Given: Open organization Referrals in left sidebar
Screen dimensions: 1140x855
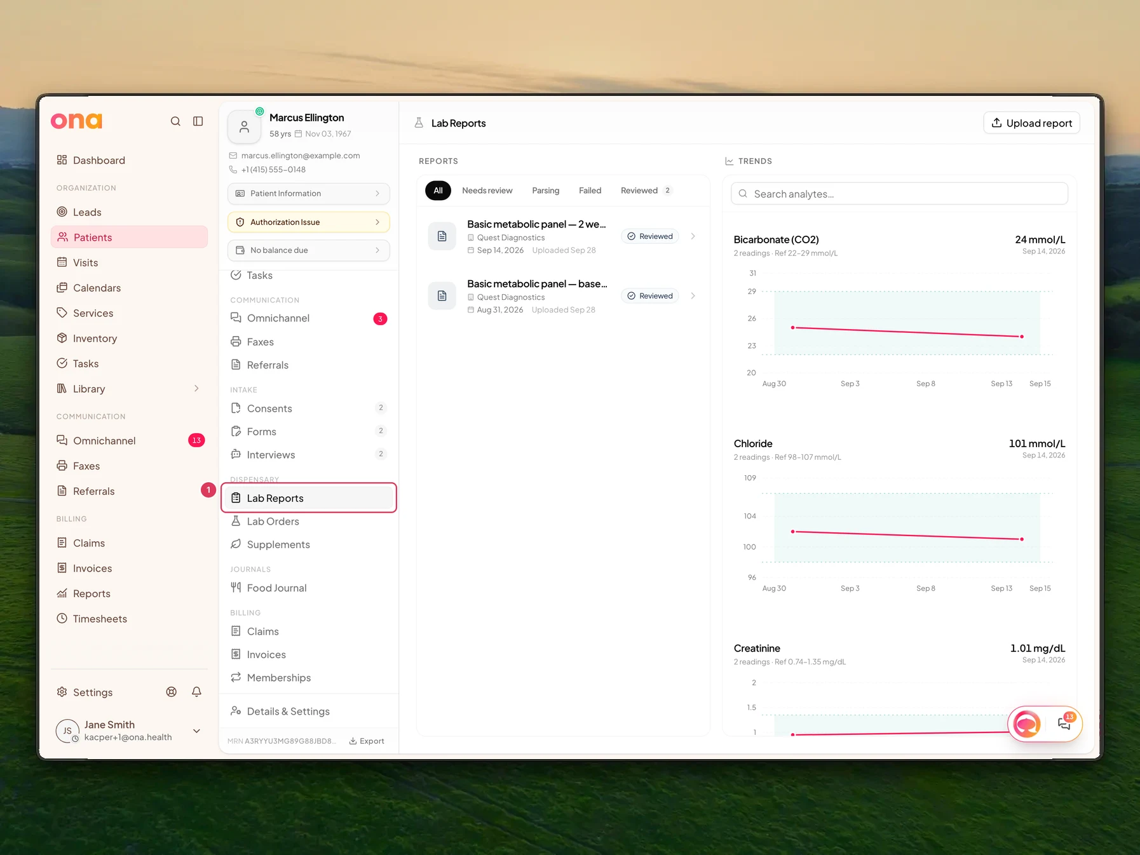Looking at the screenshot, I should tap(129, 491).
